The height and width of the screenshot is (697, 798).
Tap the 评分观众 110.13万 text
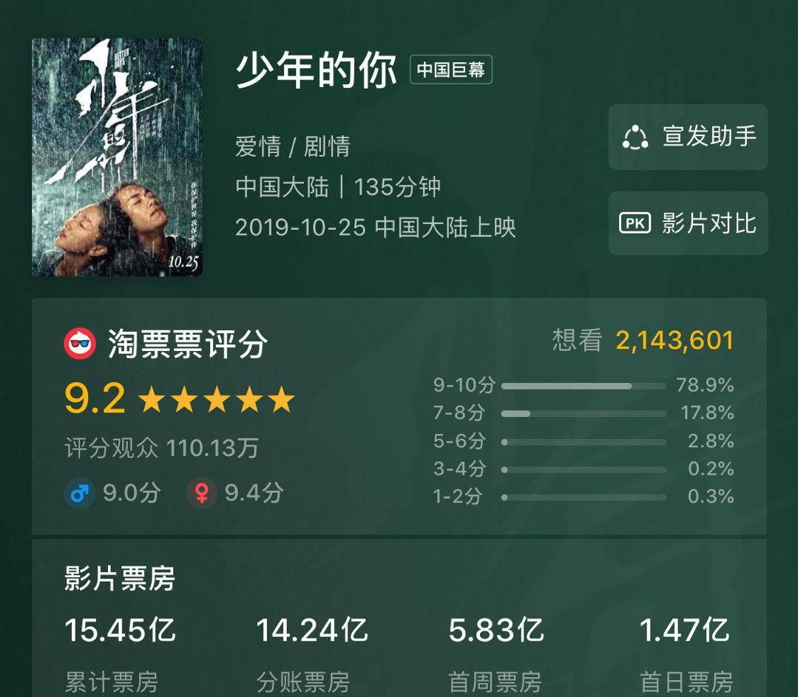tap(162, 448)
